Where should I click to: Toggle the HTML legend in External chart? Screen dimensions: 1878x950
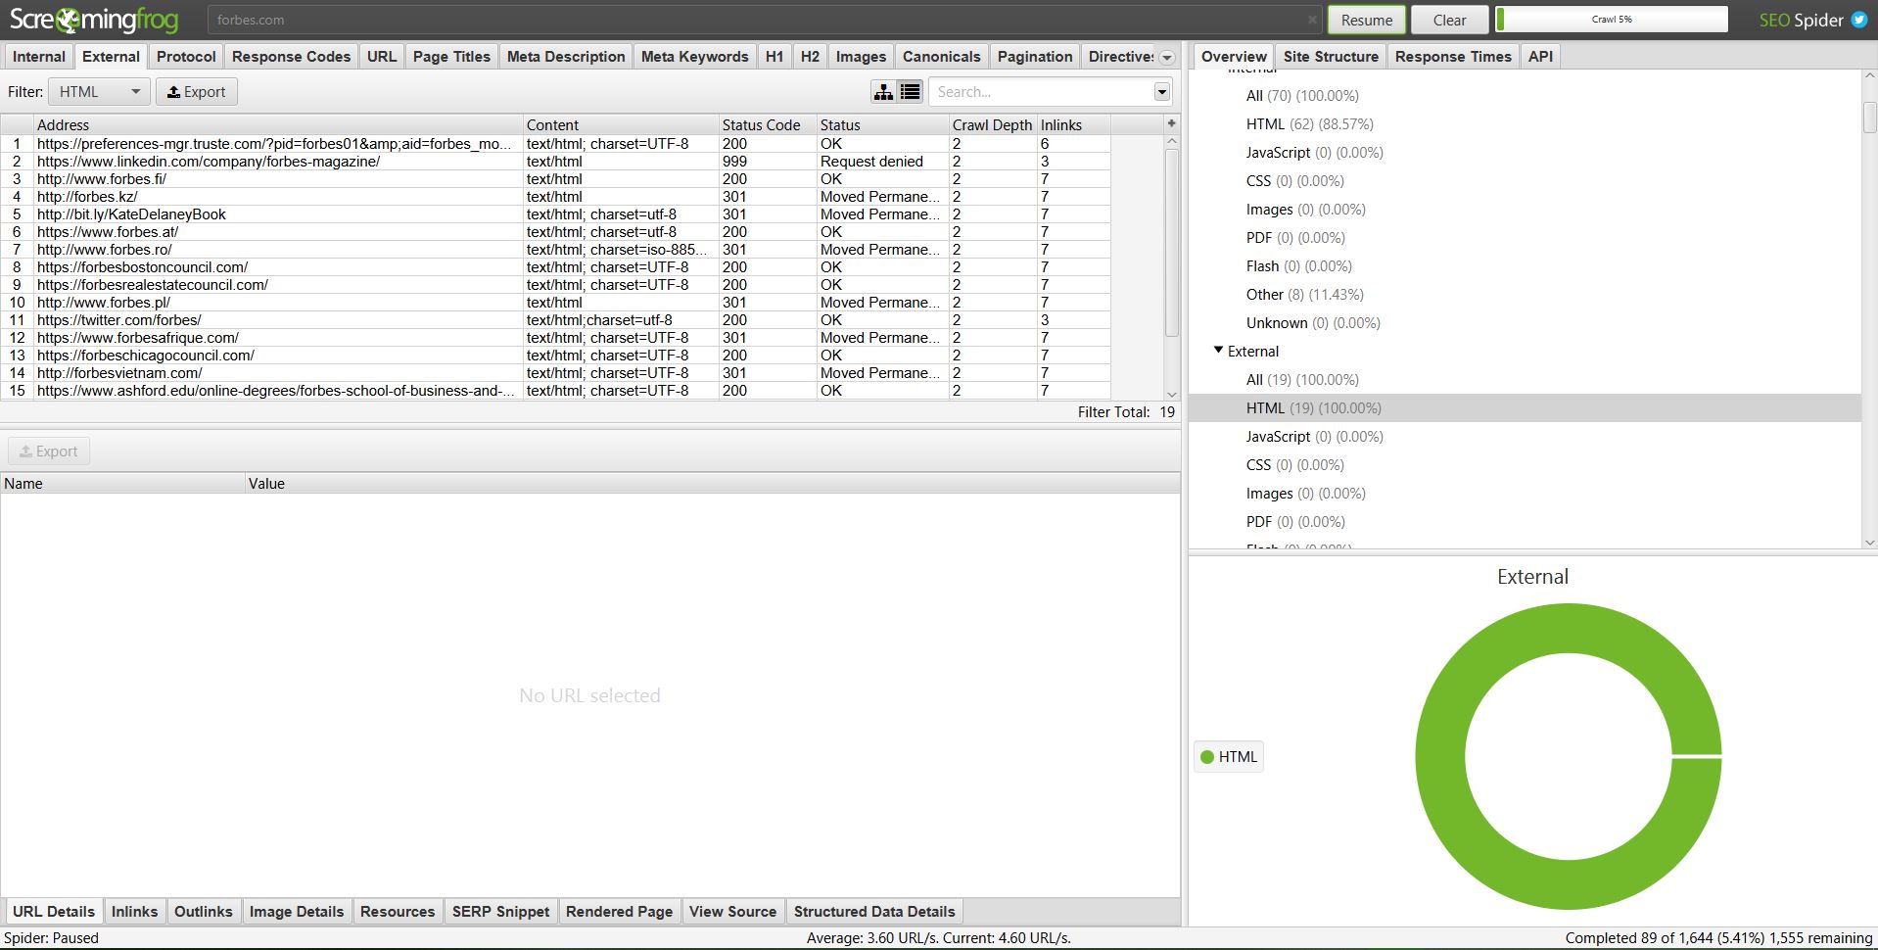[1229, 757]
